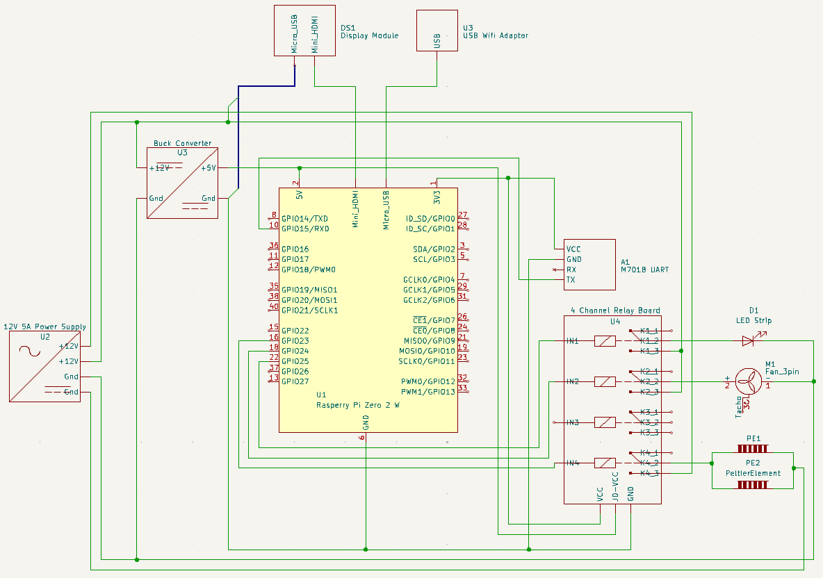Click the RX pin of the M701B UART
The height and width of the screenshot is (578, 823).
[x=571, y=270]
